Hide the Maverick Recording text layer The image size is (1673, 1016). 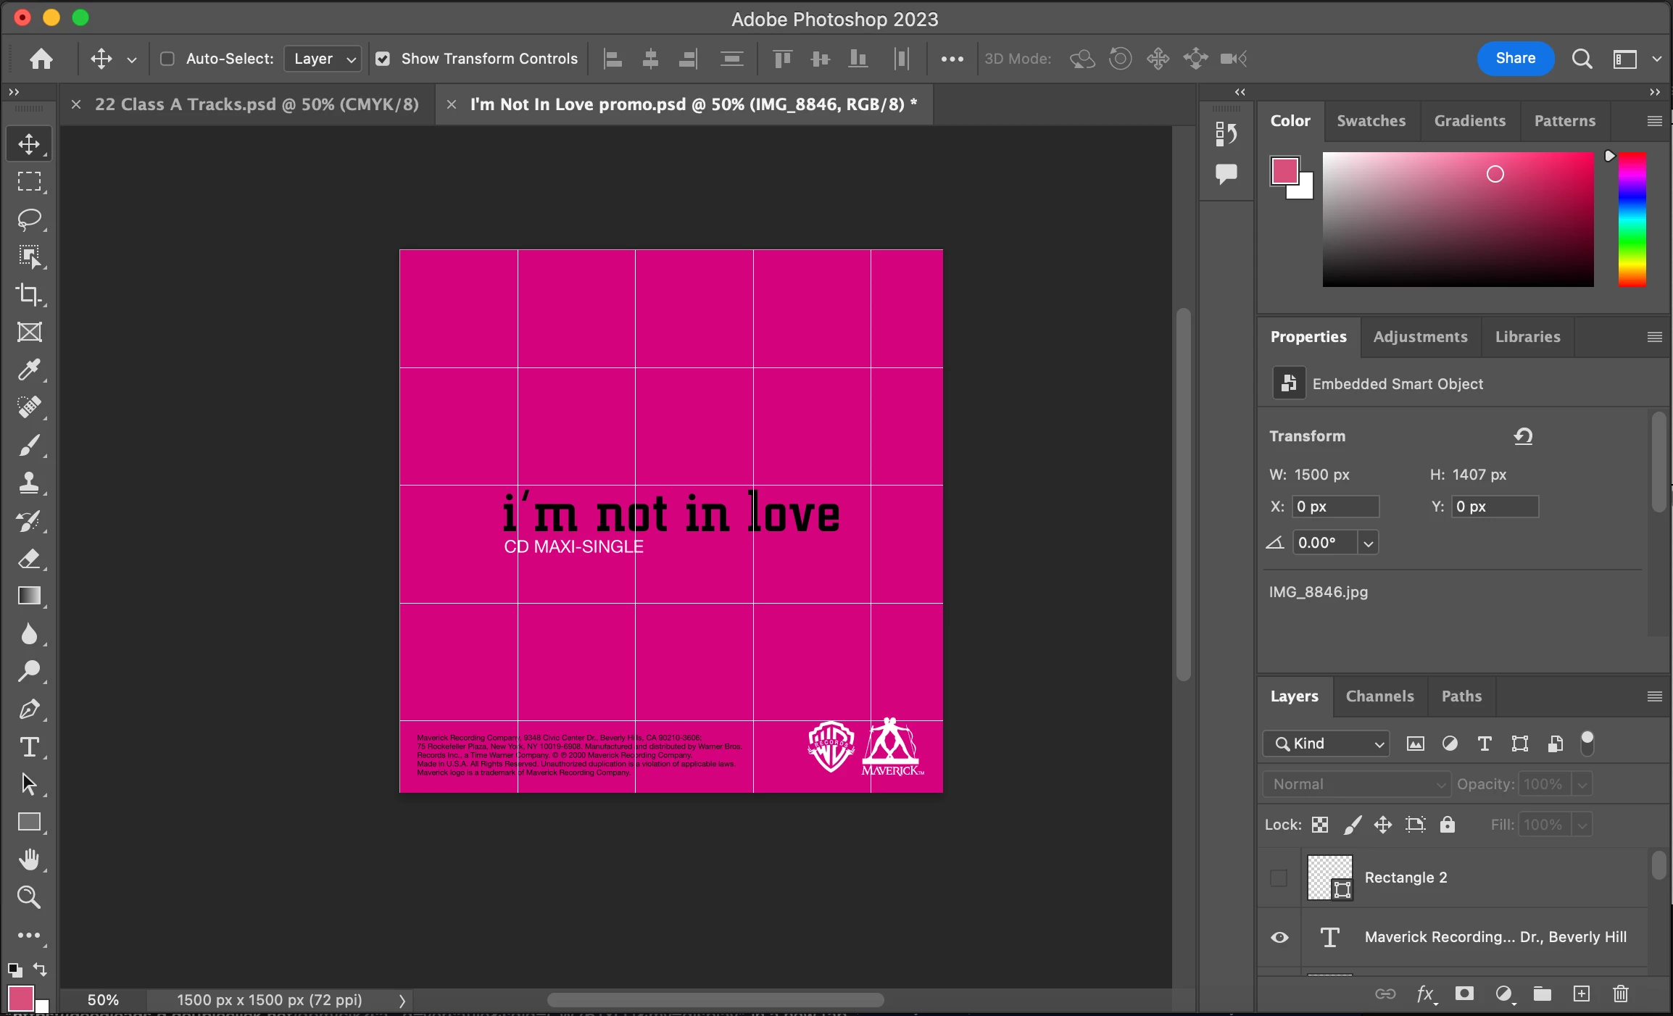tap(1279, 937)
